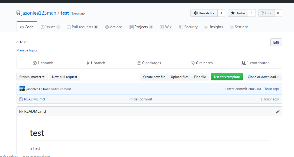Click the code brackets icon on Code tab
Screen dimensions: 294x157
click(x=22, y=27)
